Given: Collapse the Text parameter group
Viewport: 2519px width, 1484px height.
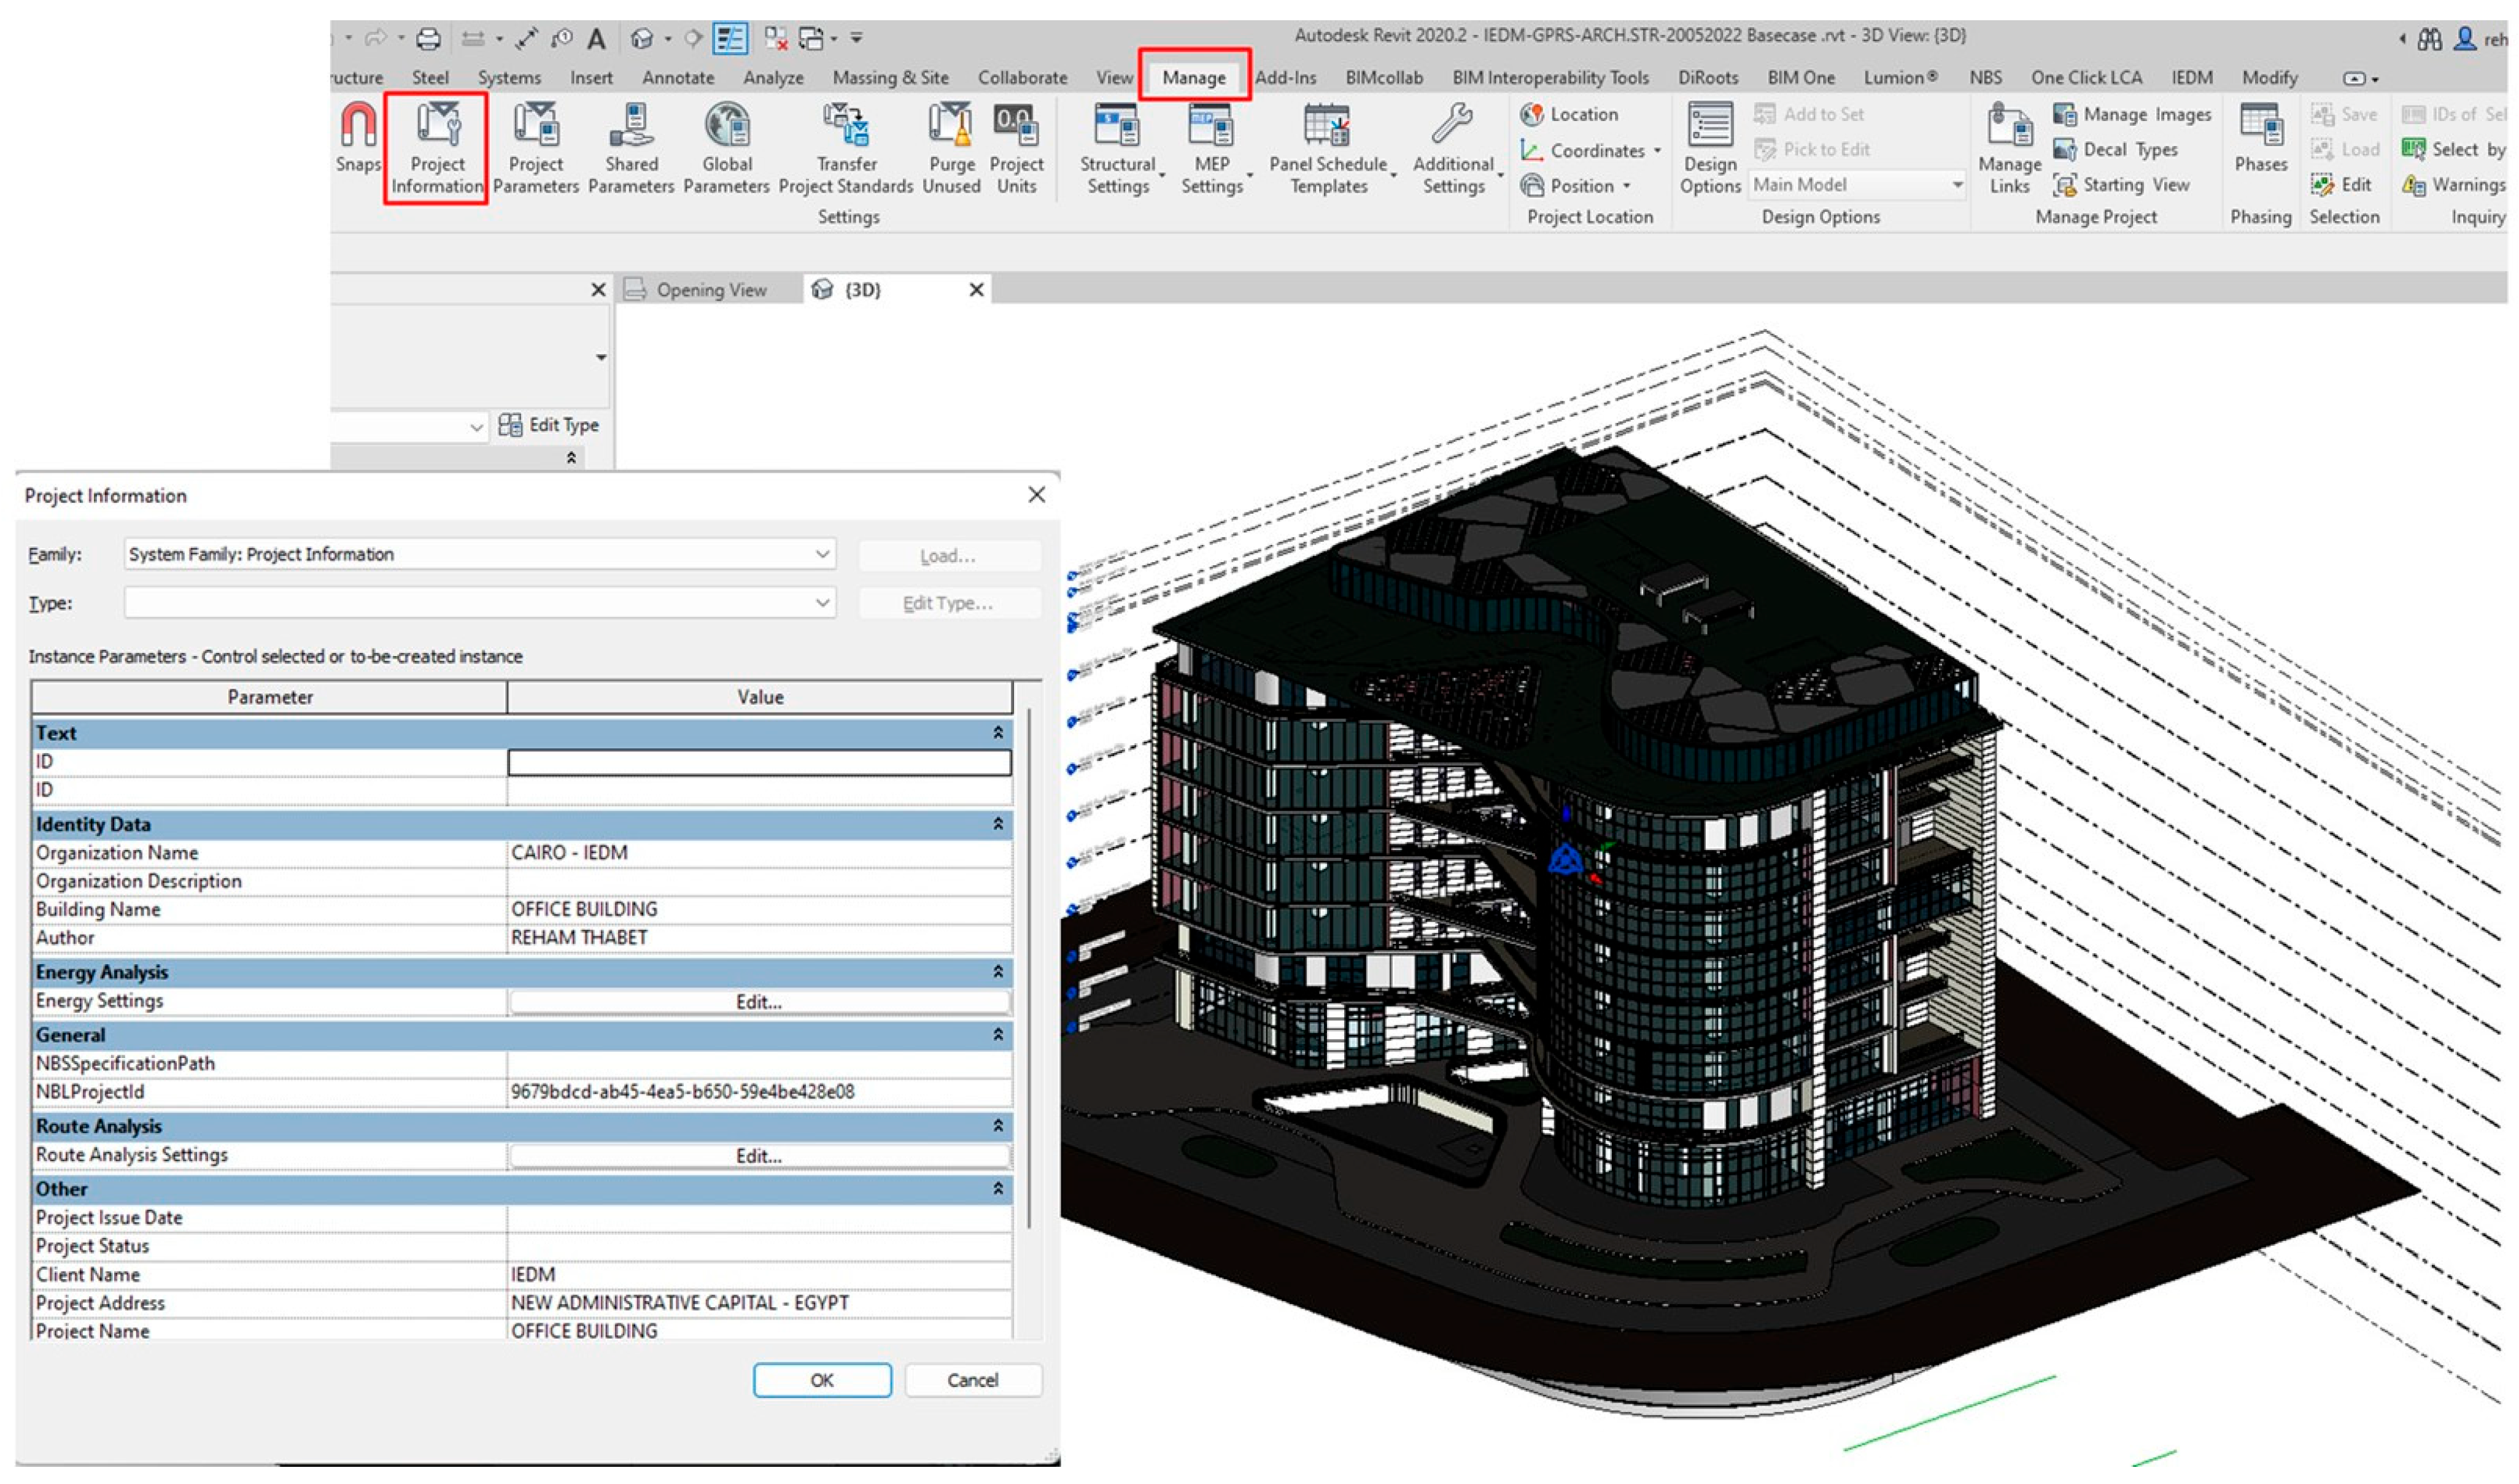Looking at the screenshot, I should 997,733.
